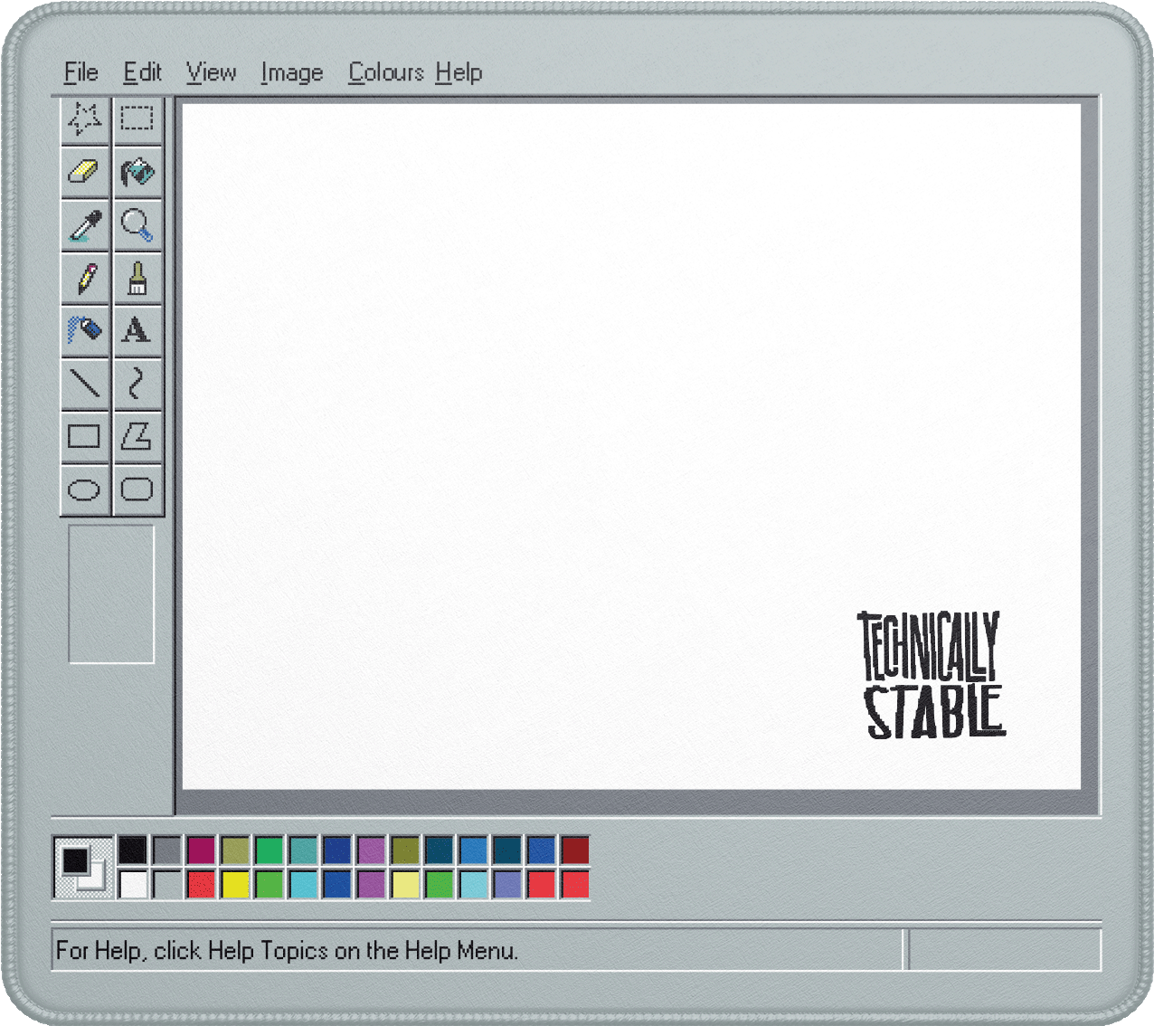Click the Technically Stable logo on canvas
The height and width of the screenshot is (1026, 1154).
point(931,675)
